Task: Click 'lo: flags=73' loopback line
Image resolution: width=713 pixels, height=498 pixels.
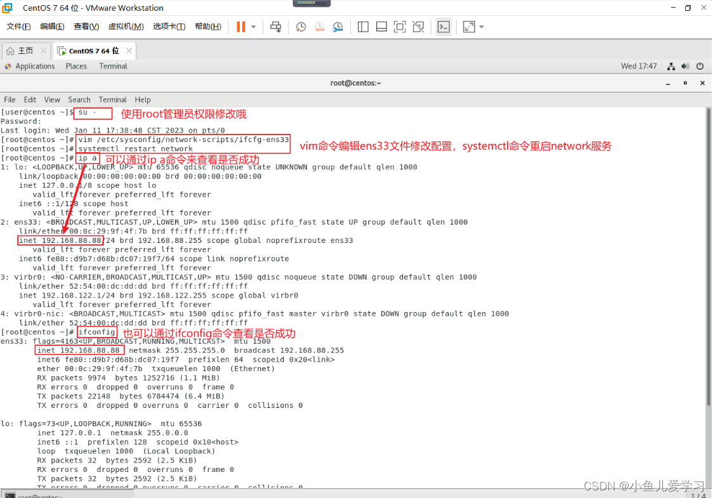Action: pyautogui.click(x=101, y=424)
